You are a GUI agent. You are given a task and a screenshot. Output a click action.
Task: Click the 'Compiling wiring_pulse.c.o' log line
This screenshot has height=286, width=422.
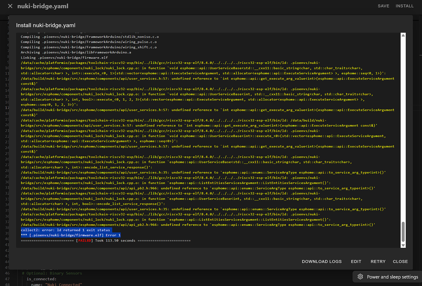tap(89, 42)
